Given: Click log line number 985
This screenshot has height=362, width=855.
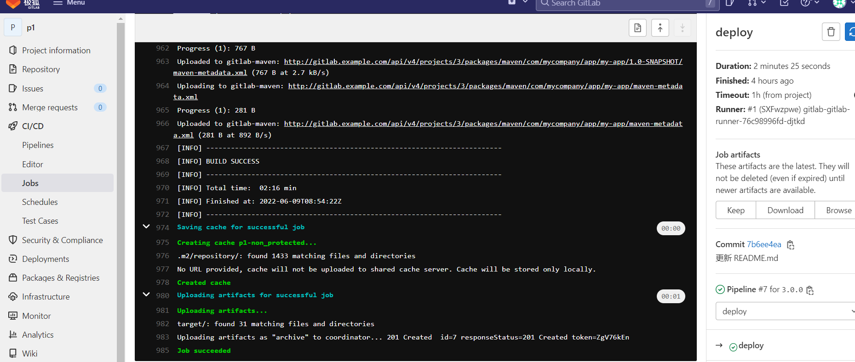Looking at the screenshot, I should pyautogui.click(x=162, y=351).
